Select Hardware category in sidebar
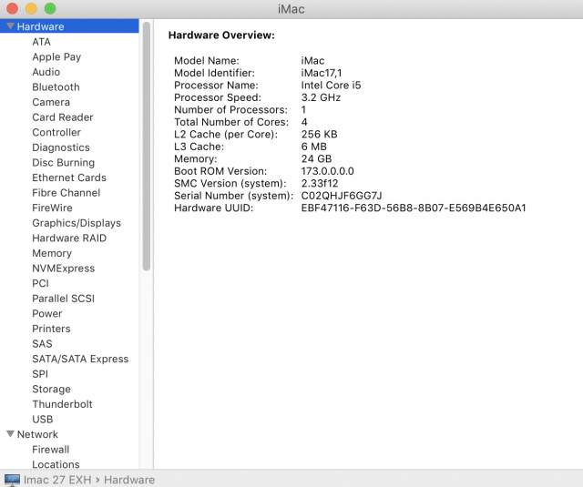The height and width of the screenshot is (487, 583). tap(40, 26)
